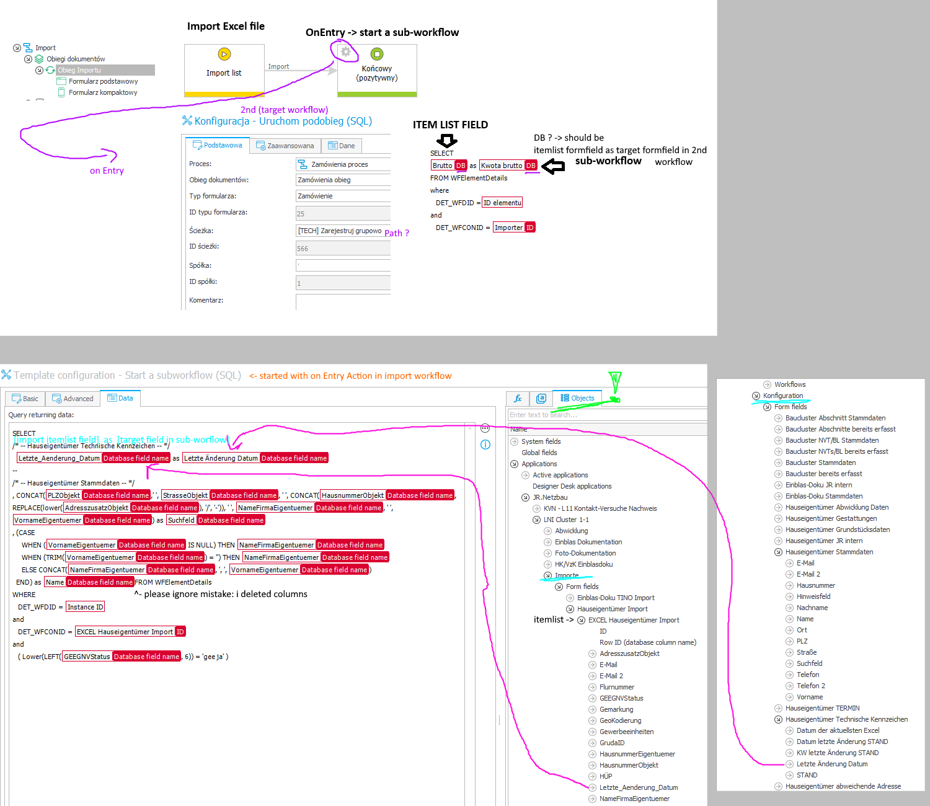Viewport: 930px width, 806px height.
Task: Click the Enter text to search box
Action: tap(607, 415)
